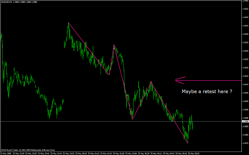Click the 1.4055 price axis label

pos(245,9)
